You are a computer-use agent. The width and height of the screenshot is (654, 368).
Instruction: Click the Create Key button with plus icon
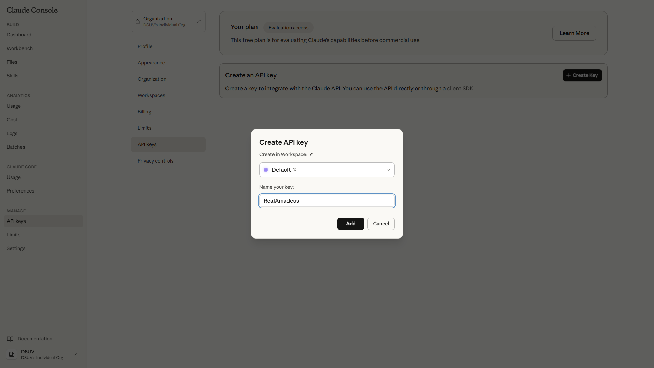582,75
